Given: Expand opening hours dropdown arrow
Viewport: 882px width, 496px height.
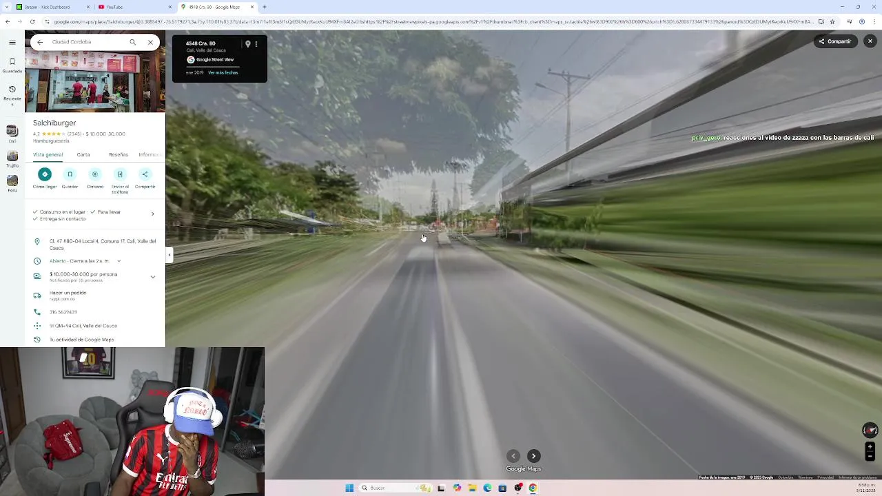Looking at the screenshot, I should (119, 261).
